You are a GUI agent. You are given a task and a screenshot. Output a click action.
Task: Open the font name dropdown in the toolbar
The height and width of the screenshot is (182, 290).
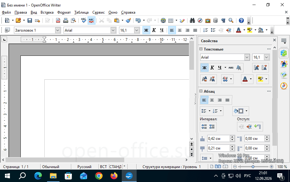(x=113, y=30)
